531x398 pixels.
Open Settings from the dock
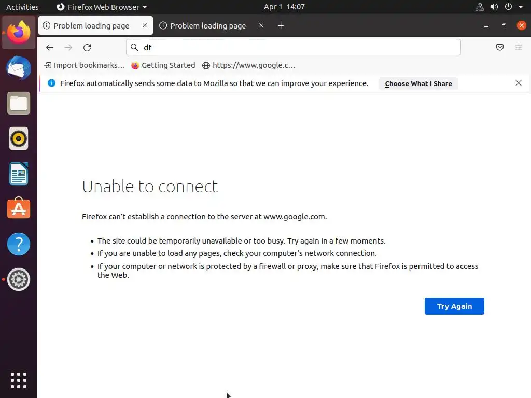click(x=19, y=279)
